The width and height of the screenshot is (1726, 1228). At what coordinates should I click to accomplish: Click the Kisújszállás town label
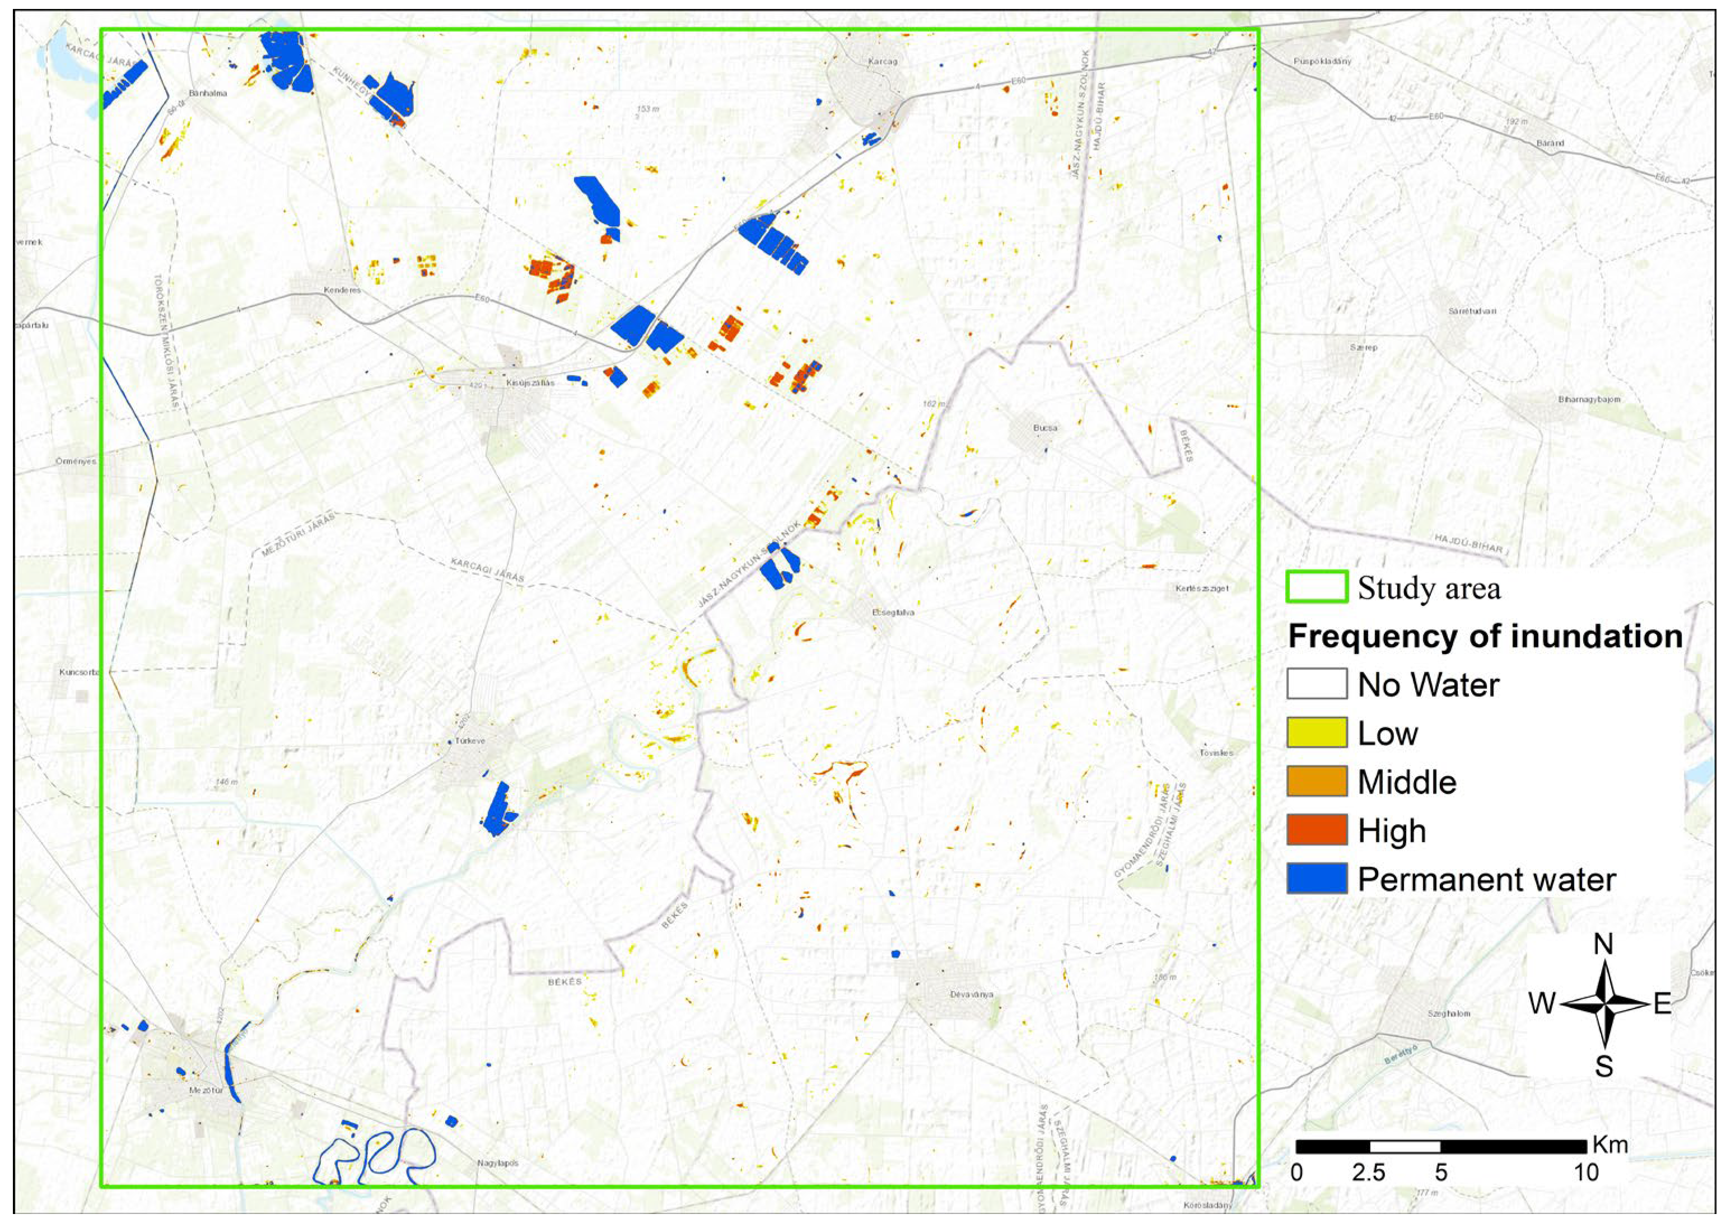530,382
